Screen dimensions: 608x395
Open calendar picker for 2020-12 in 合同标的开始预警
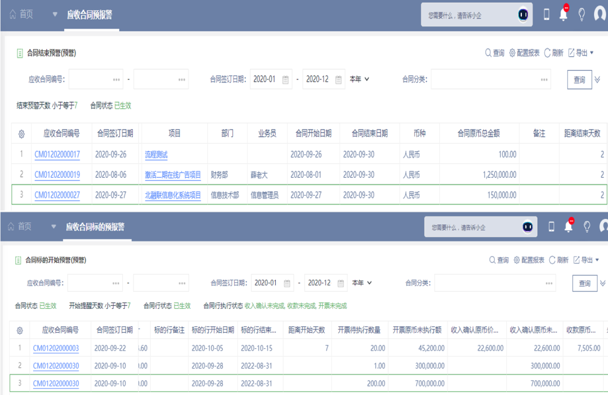pyautogui.click(x=340, y=283)
